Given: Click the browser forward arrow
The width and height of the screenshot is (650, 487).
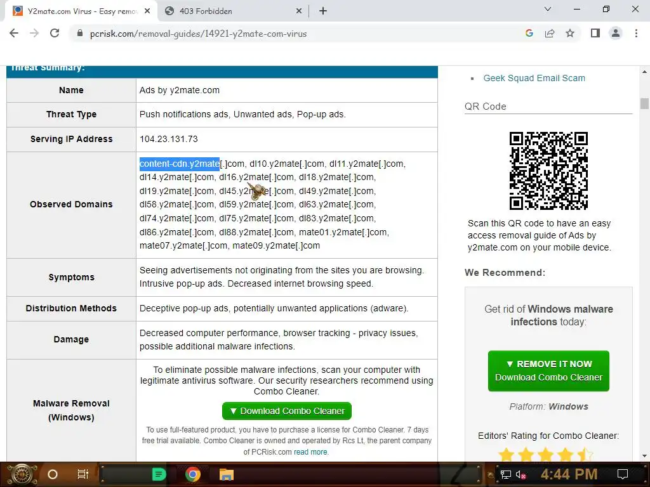Looking at the screenshot, I should pyautogui.click(x=34, y=33).
